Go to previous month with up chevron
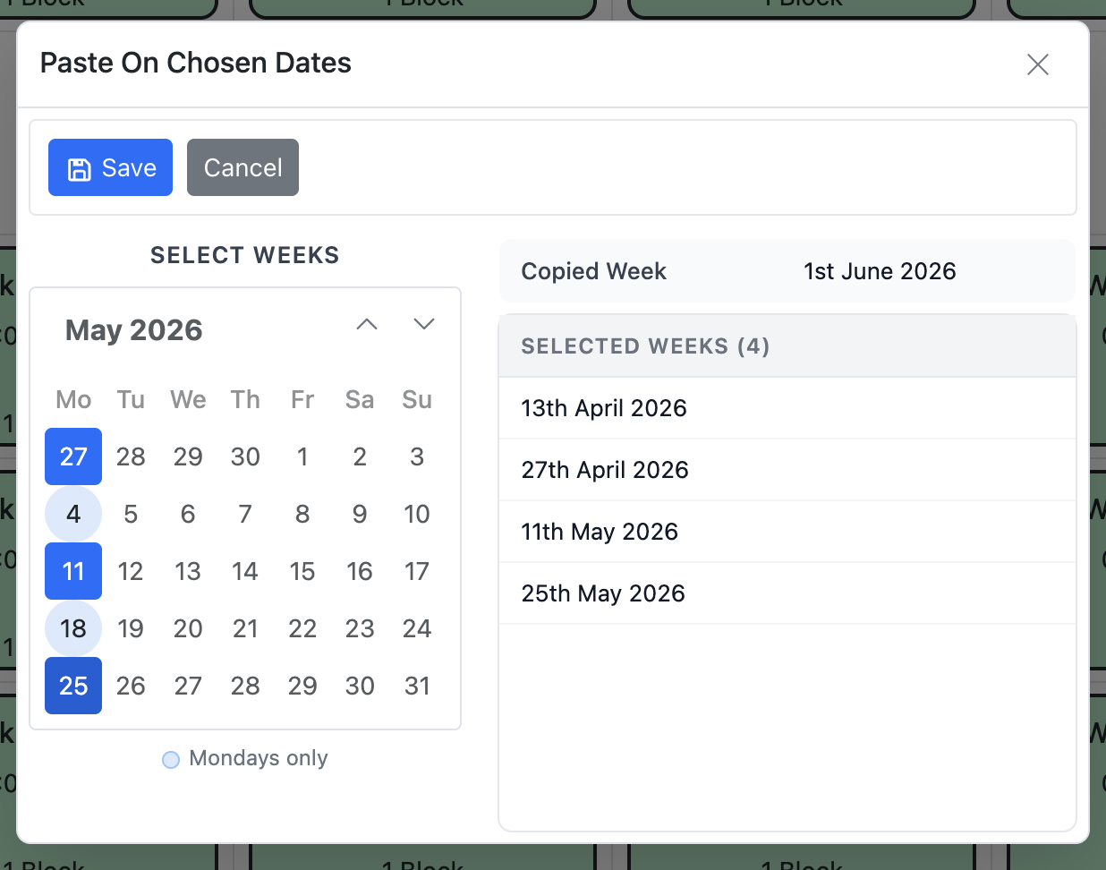Image resolution: width=1106 pixels, height=870 pixels. pos(367,324)
